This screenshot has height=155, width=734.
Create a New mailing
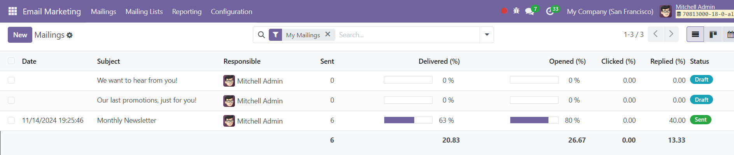(20, 35)
